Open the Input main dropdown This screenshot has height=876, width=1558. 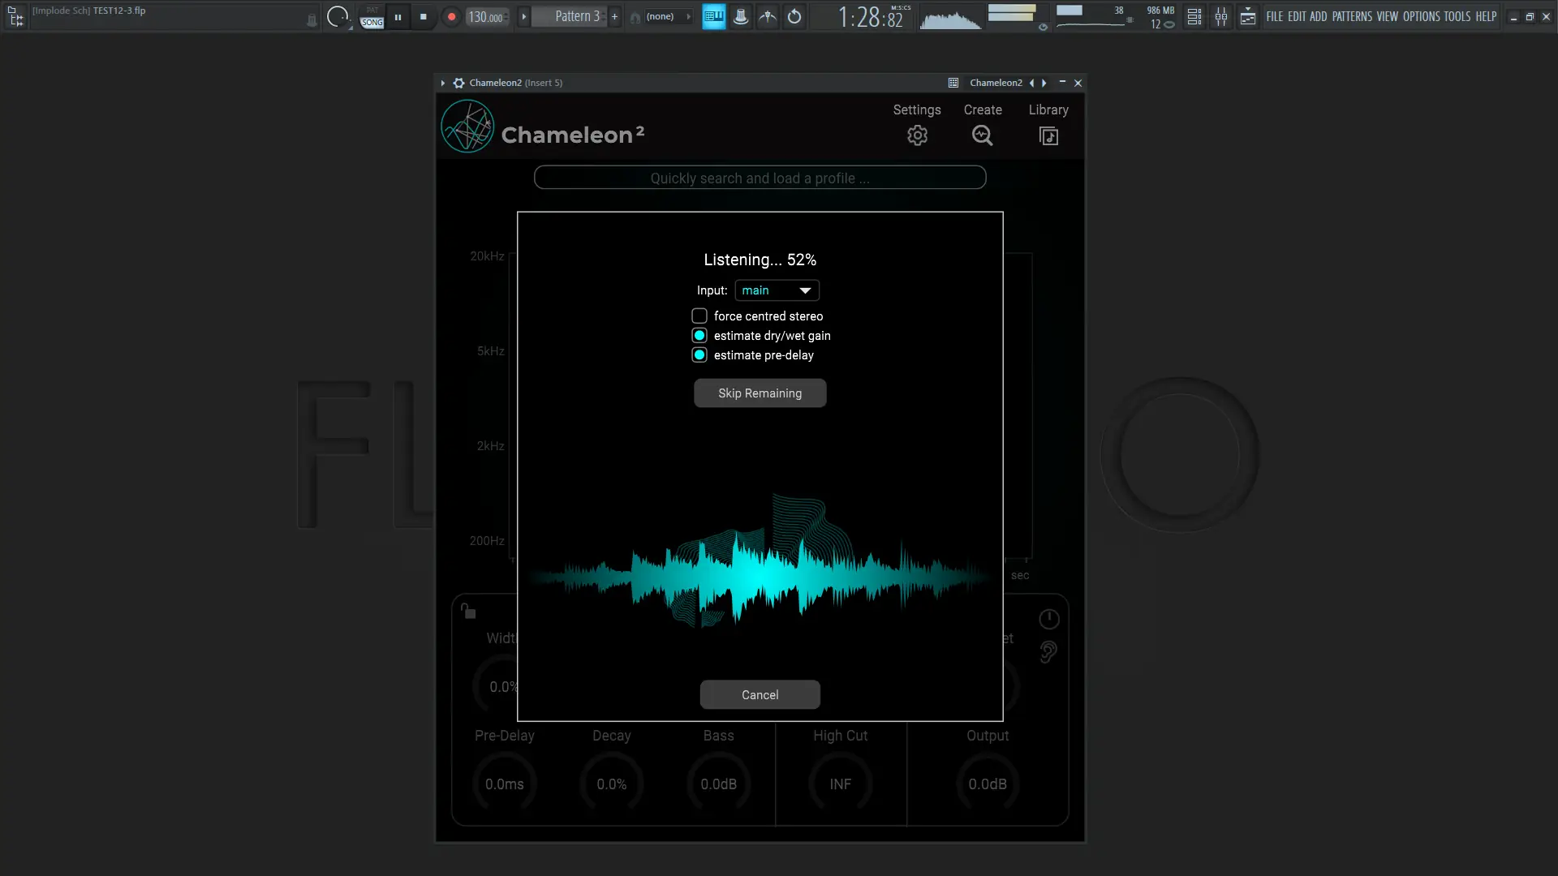click(x=777, y=290)
